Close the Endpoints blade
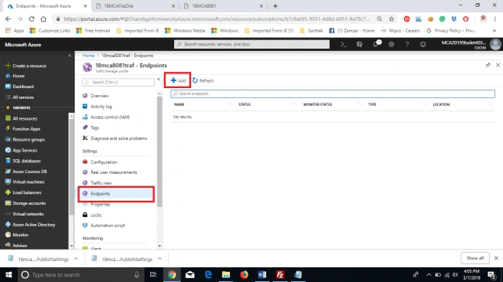The height and width of the screenshot is (282, 503). pyautogui.click(x=498, y=65)
